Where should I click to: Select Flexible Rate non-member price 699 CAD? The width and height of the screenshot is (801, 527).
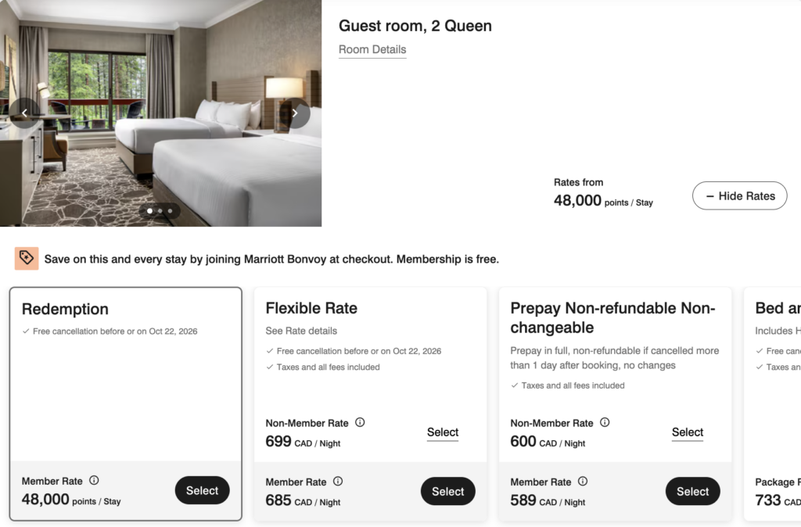pos(443,432)
